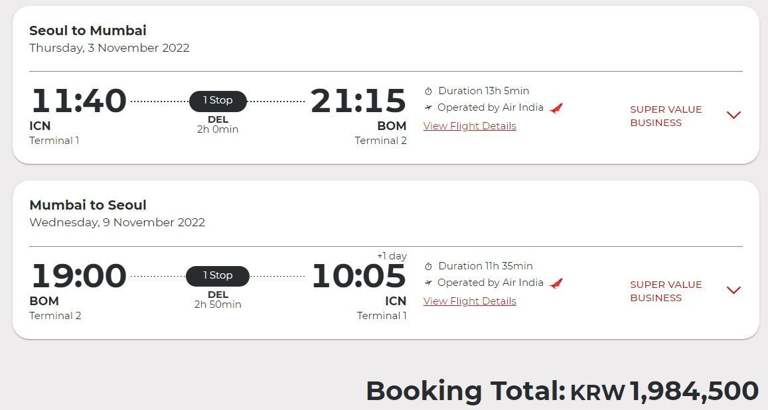Click airplane icon beside return Operated by Air India
Screen dimensions: 768x410
coord(428,283)
